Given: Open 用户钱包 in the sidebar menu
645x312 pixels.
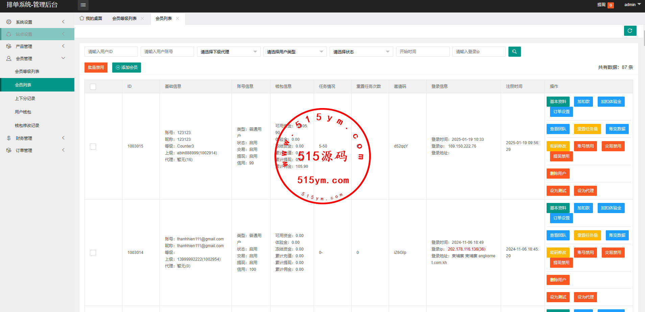Looking at the screenshot, I should [23, 112].
